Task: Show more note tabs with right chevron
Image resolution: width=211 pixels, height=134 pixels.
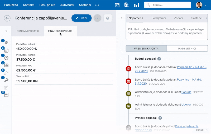Action: (206, 18)
